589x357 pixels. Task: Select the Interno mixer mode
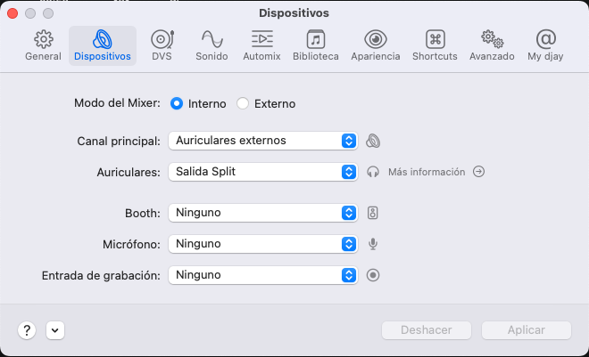click(x=177, y=103)
